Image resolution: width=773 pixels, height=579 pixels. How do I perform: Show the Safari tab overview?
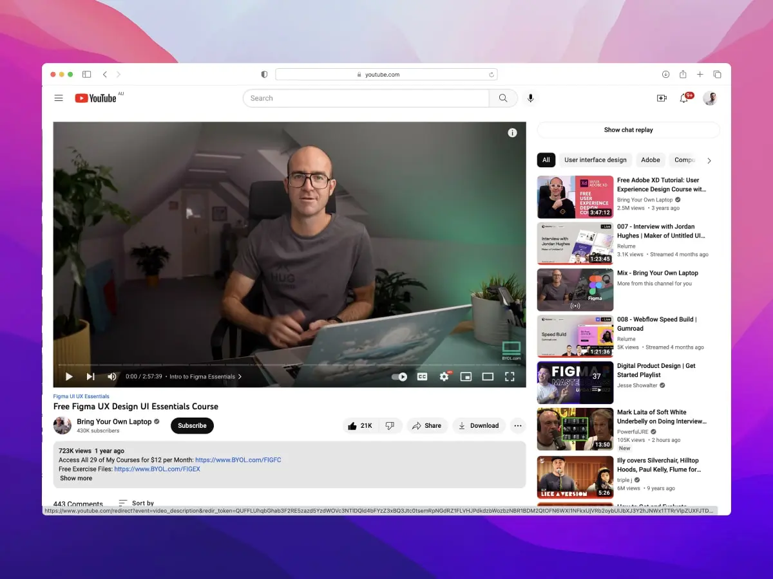coord(717,75)
